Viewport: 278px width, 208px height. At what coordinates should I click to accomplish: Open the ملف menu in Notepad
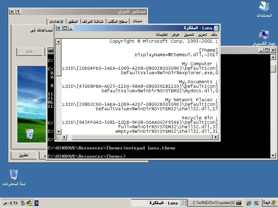[x=214, y=34]
